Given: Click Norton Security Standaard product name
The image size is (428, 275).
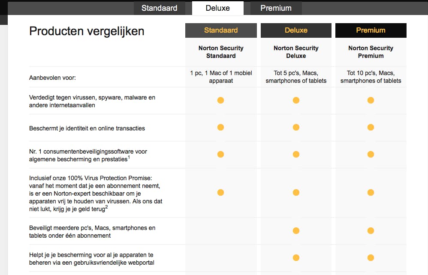Looking at the screenshot, I should [221, 52].
